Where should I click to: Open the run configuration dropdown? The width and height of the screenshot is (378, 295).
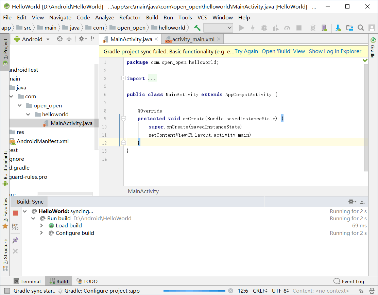[x=218, y=28]
